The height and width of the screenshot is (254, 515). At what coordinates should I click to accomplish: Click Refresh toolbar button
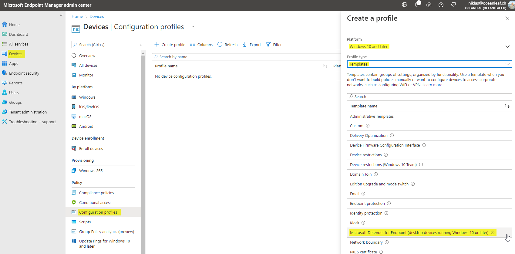tap(227, 45)
